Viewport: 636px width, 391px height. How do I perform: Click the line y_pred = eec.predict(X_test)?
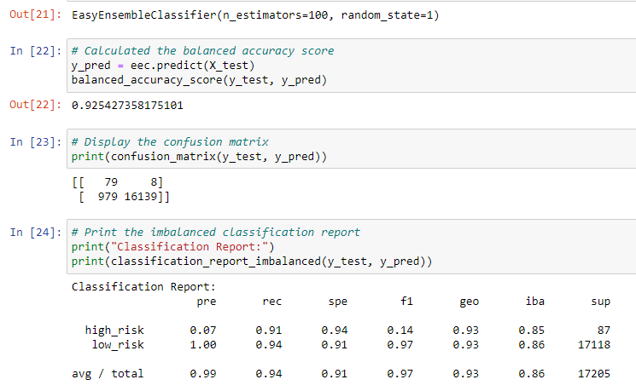[x=163, y=66]
